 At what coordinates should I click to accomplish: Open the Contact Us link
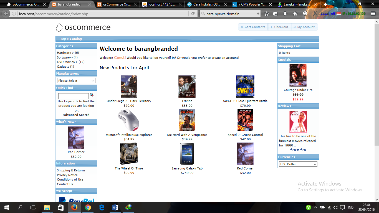(x=65, y=184)
